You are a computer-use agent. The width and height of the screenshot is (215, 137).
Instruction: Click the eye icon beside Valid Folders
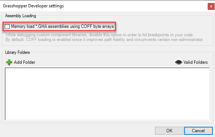pos(178,62)
